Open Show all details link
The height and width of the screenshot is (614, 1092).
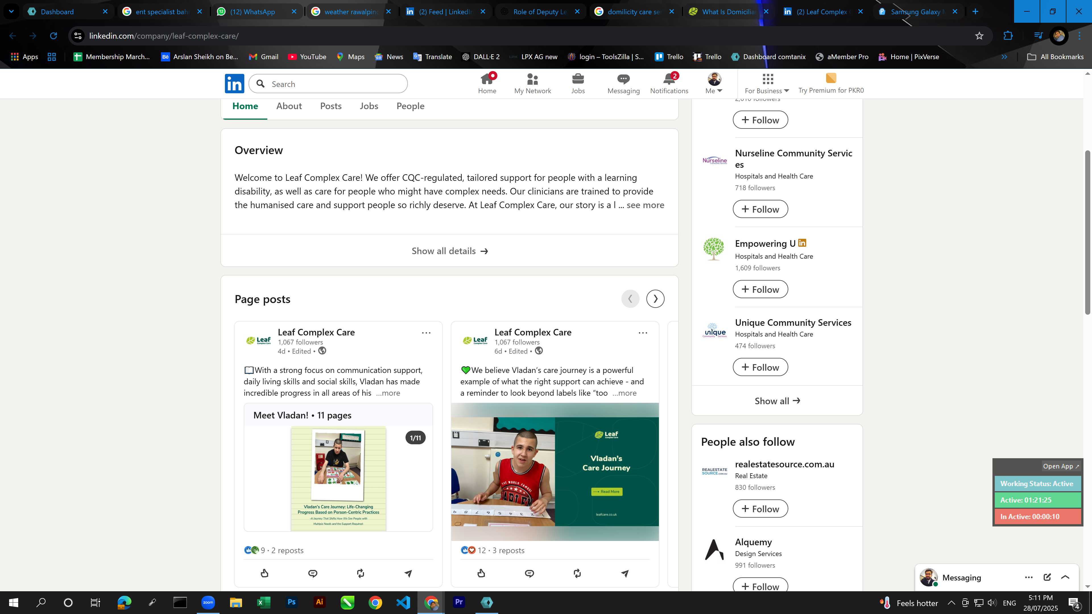click(x=449, y=251)
